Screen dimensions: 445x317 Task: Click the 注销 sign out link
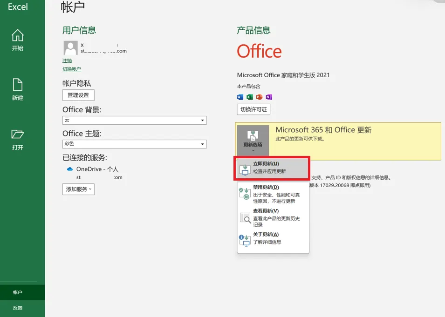point(67,61)
